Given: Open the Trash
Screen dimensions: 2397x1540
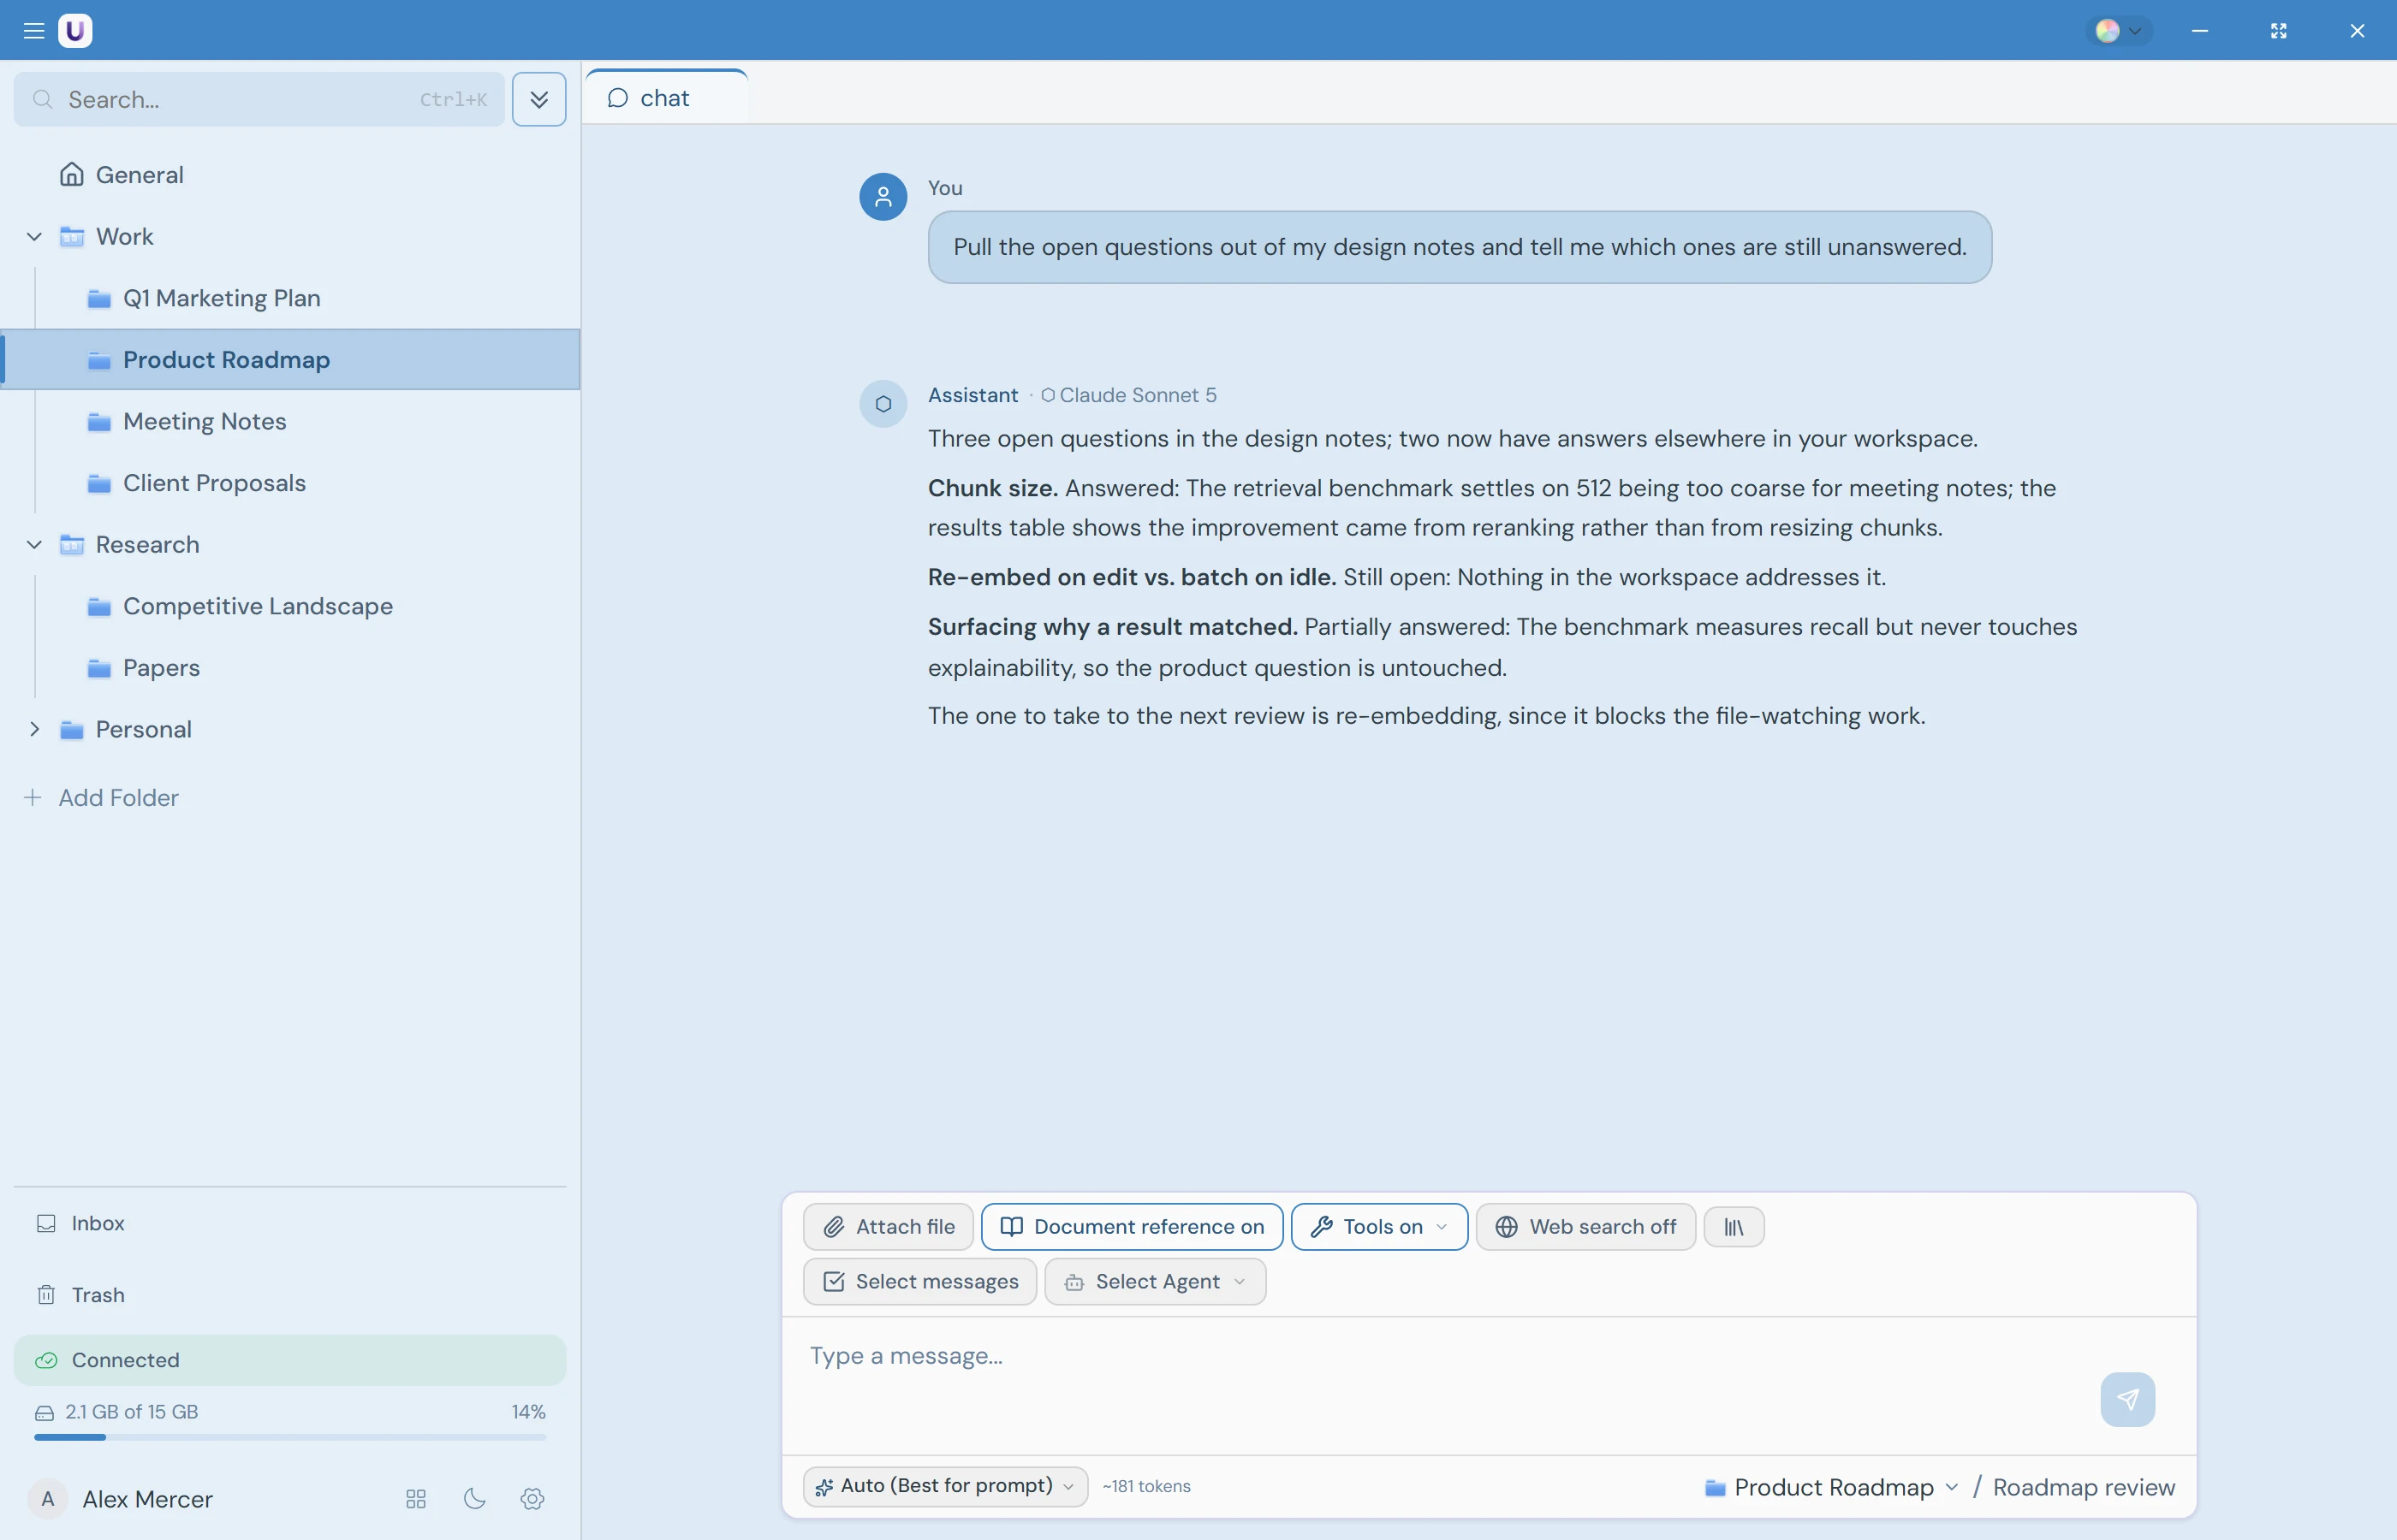Looking at the screenshot, I should pyautogui.click(x=290, y=1296).
